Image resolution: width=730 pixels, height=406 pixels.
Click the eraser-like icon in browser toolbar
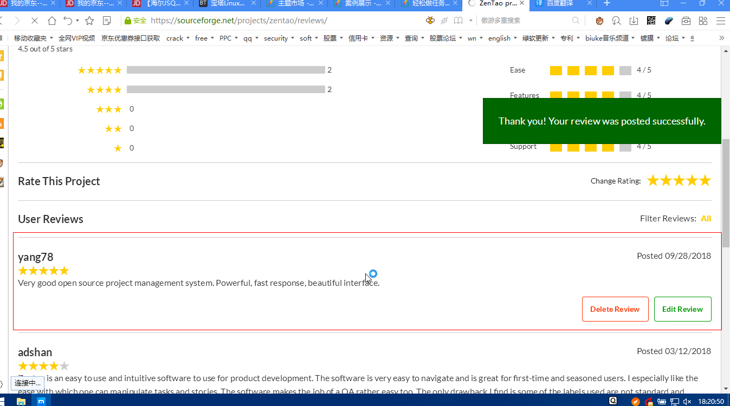point(668,21)
